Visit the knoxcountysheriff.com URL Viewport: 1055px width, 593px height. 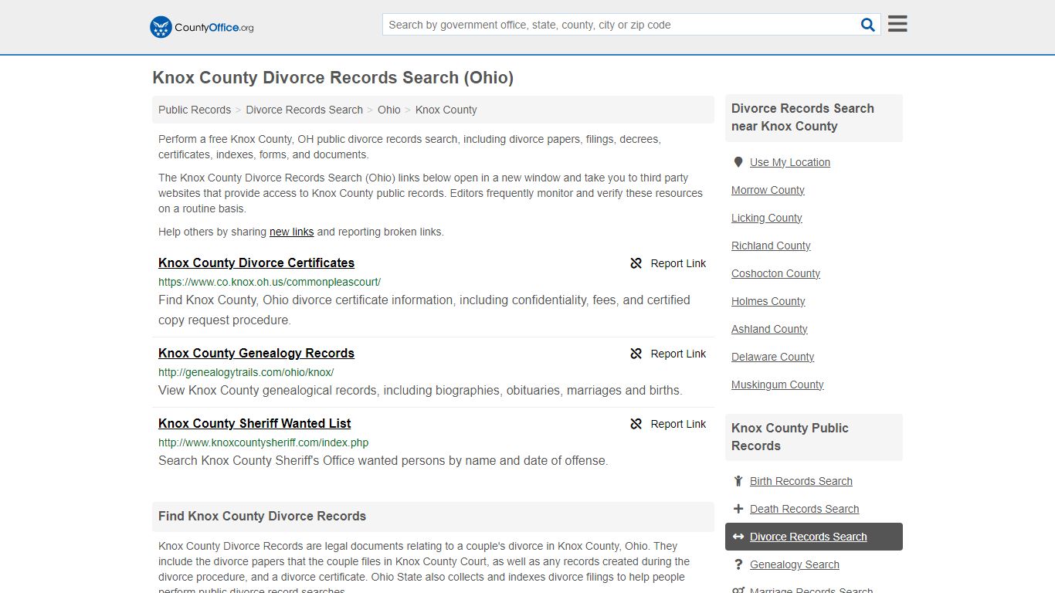[x=263, y=442]
